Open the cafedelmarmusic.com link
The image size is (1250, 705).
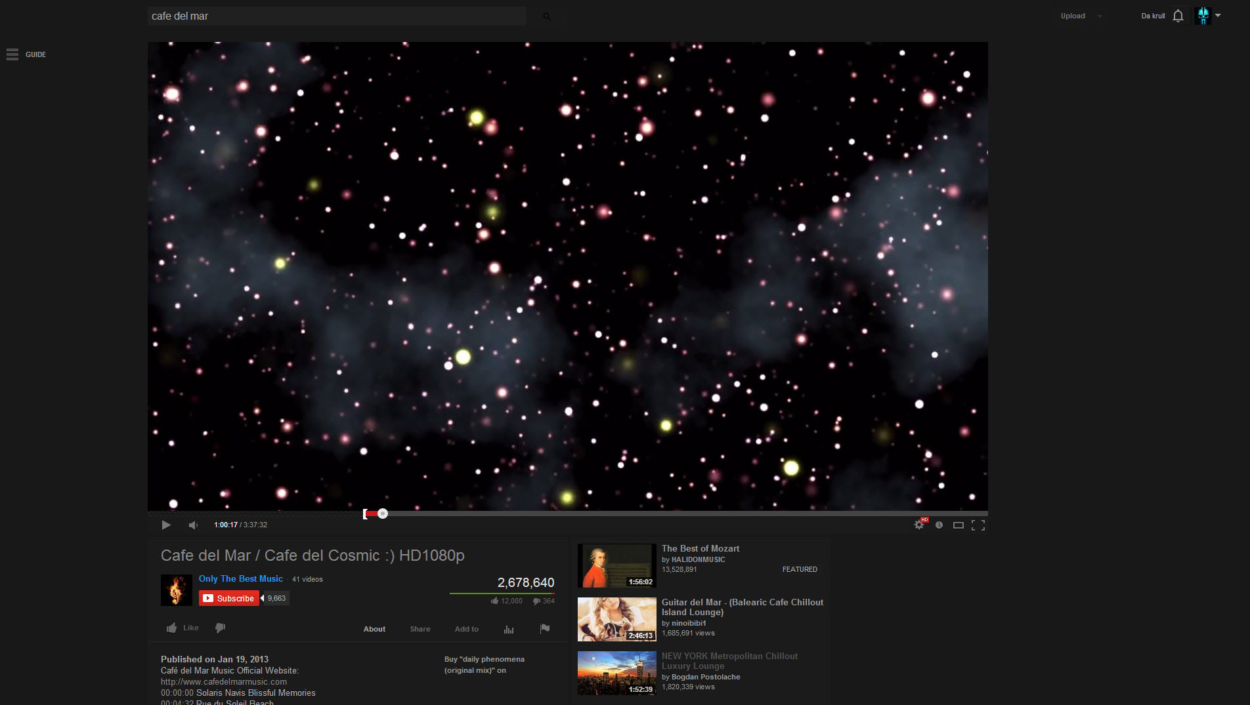pos(223,681)
